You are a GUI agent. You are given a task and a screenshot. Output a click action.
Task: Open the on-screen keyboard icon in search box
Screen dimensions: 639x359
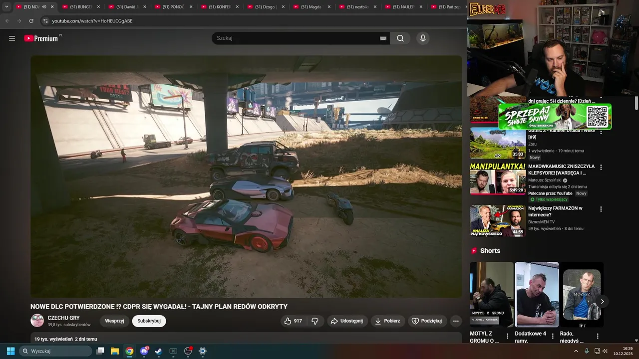pos(383,38)
